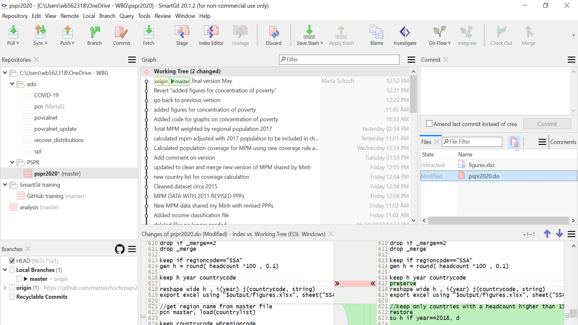The width and height of the screenshot is (578, 325).
Task: Collapse the ado folder node
Action: tap(12, 84)
